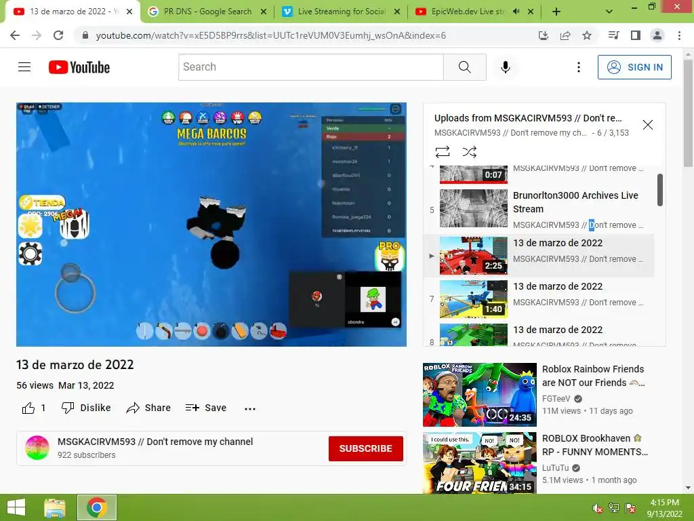The height and width of the screenshot is (521, 694).
Task: Open MSGKACIRVM593 channel name link
Action: (x=155, y=441)
